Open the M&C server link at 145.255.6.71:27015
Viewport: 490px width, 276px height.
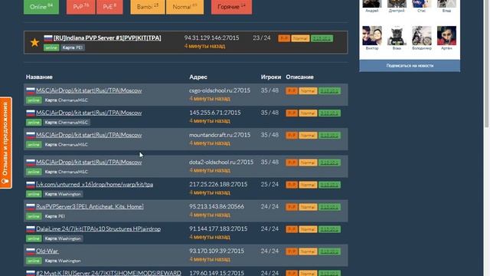pos(89,113)
